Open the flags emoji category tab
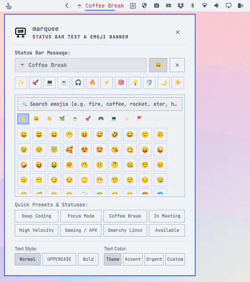 [139, 119]
